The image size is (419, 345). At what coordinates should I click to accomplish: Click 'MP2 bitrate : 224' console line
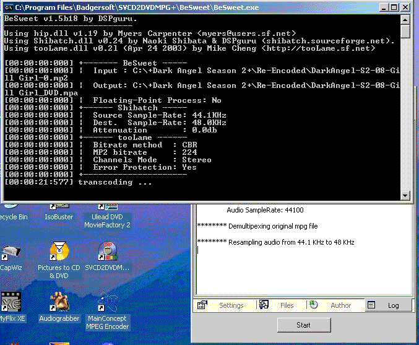(x=145, y=152)
